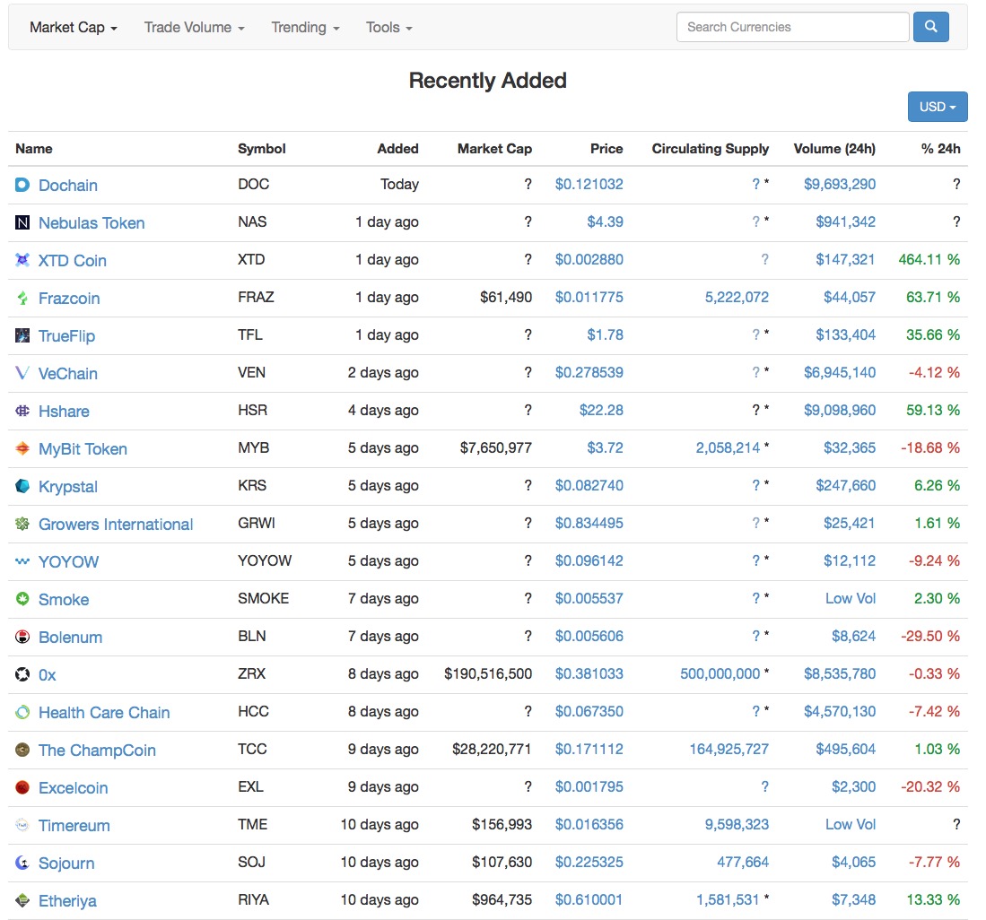Open the Growers International link

point(116,525)
